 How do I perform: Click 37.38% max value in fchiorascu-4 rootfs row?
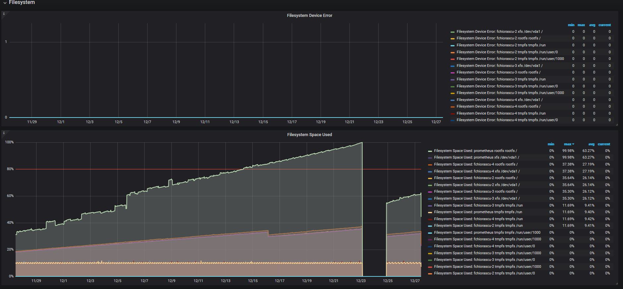pyautogui.click(x=568, y=164)
